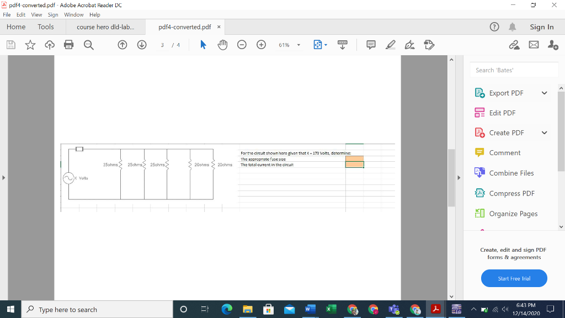Click the Zoom Out icon

(242, 45)
